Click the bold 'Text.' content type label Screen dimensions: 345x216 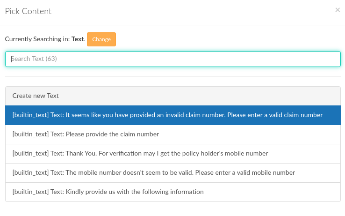[79, 39]
